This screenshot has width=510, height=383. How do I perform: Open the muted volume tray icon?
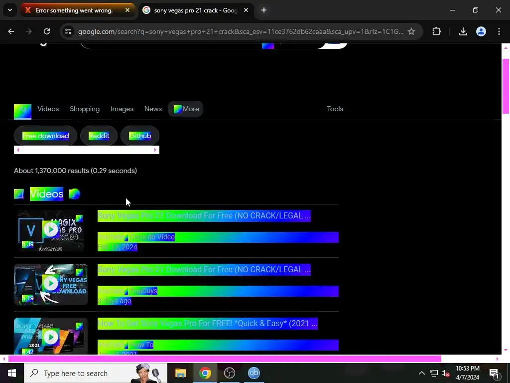point(445,374)
